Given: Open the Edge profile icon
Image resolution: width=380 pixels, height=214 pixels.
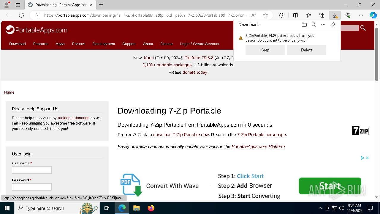Looking at the screenshot, I should (7, 5).
